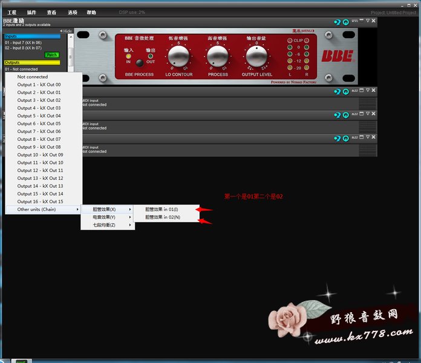Toggle bypass icon on BBE激励 plugin header

[x=338, y=22]
